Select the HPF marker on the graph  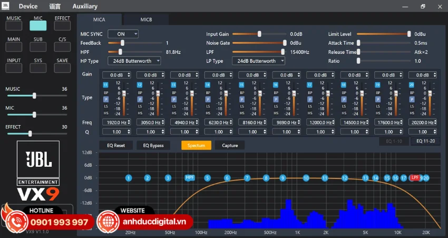pos(190,178)
